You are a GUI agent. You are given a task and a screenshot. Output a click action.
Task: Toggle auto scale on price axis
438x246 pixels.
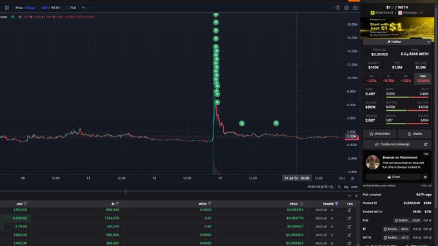(x=354, y=187)
